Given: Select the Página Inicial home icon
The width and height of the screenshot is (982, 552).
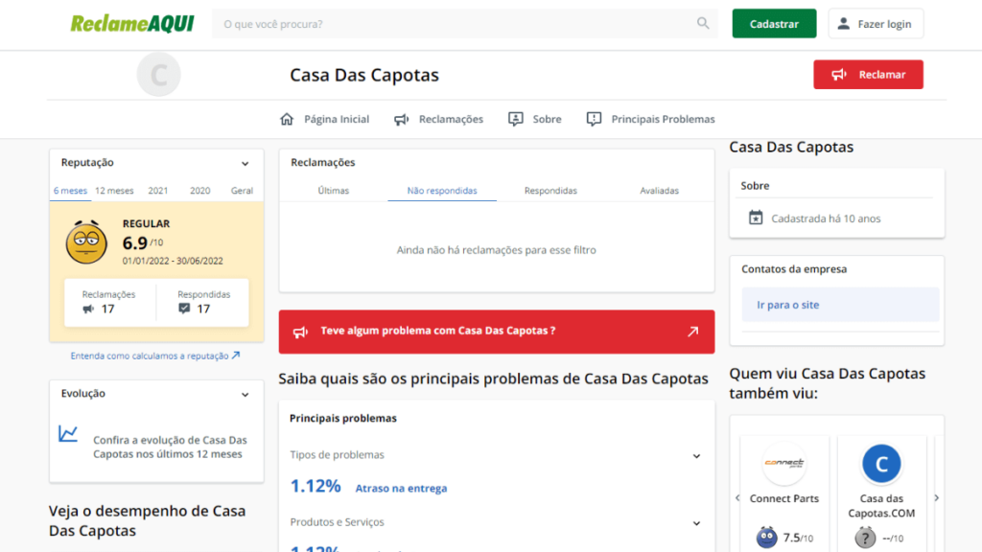Looking at the screenshot, I should point(286,118).
